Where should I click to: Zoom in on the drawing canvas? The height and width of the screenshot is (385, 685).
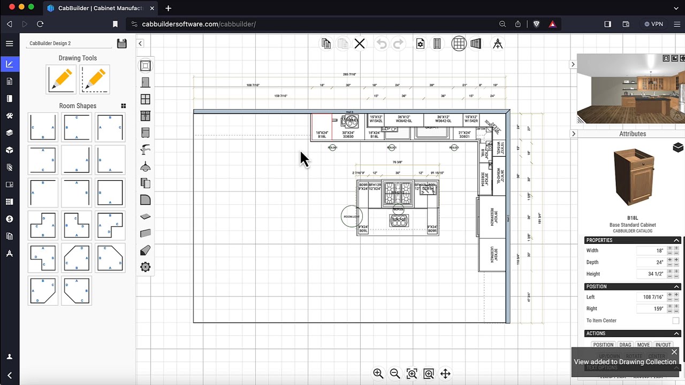pyautogui.click(x=378, y=374)
